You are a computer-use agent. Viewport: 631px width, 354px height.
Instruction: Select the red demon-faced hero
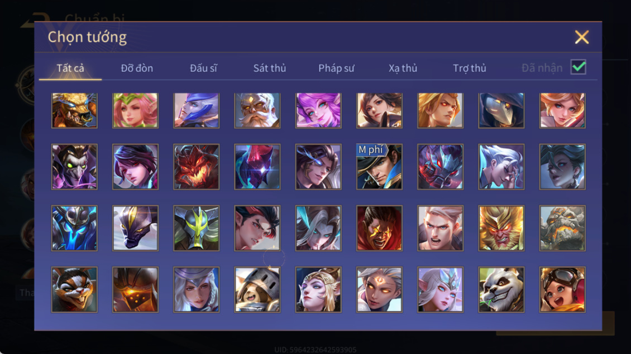[x=197, y=167]
